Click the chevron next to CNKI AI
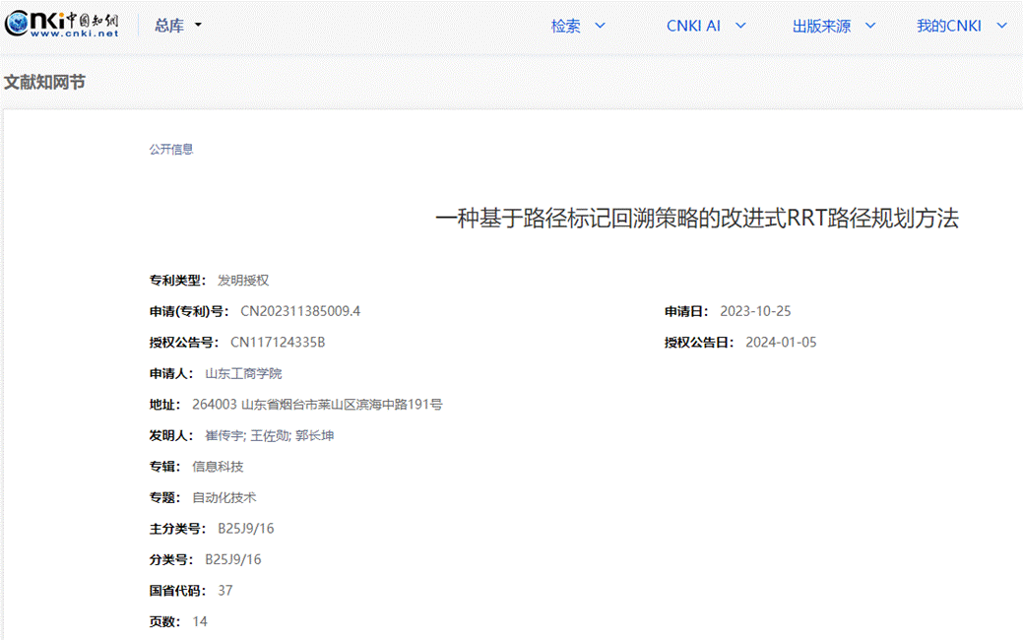Image resolution: width=1023 pixels, height=640 pixels. coord(740,26)
